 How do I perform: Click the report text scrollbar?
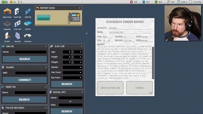153,63
